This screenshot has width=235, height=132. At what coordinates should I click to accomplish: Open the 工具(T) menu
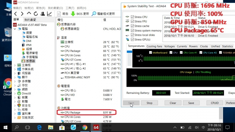[x=70, y=8]
